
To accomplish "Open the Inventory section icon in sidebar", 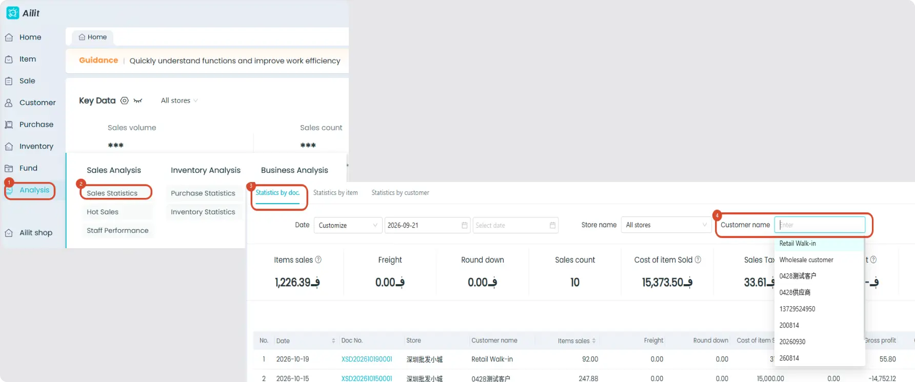I will [x=9, y=147].
